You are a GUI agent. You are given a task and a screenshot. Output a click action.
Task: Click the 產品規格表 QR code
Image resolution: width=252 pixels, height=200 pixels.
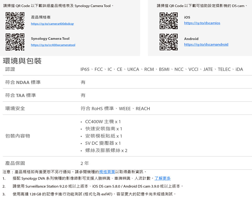(15, 21)
